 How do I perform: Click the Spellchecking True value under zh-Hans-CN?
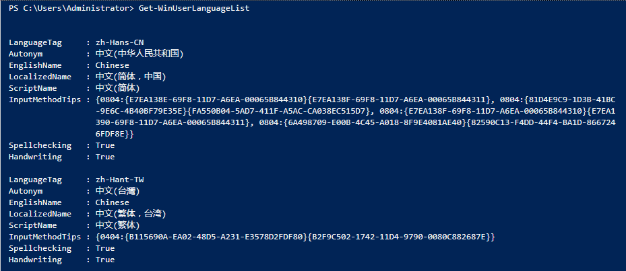(105, 145)
